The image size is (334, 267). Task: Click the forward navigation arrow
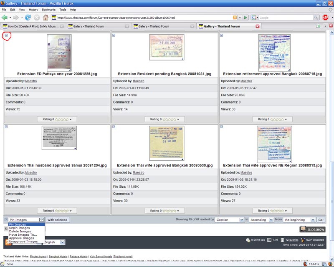tap(16, 18)
